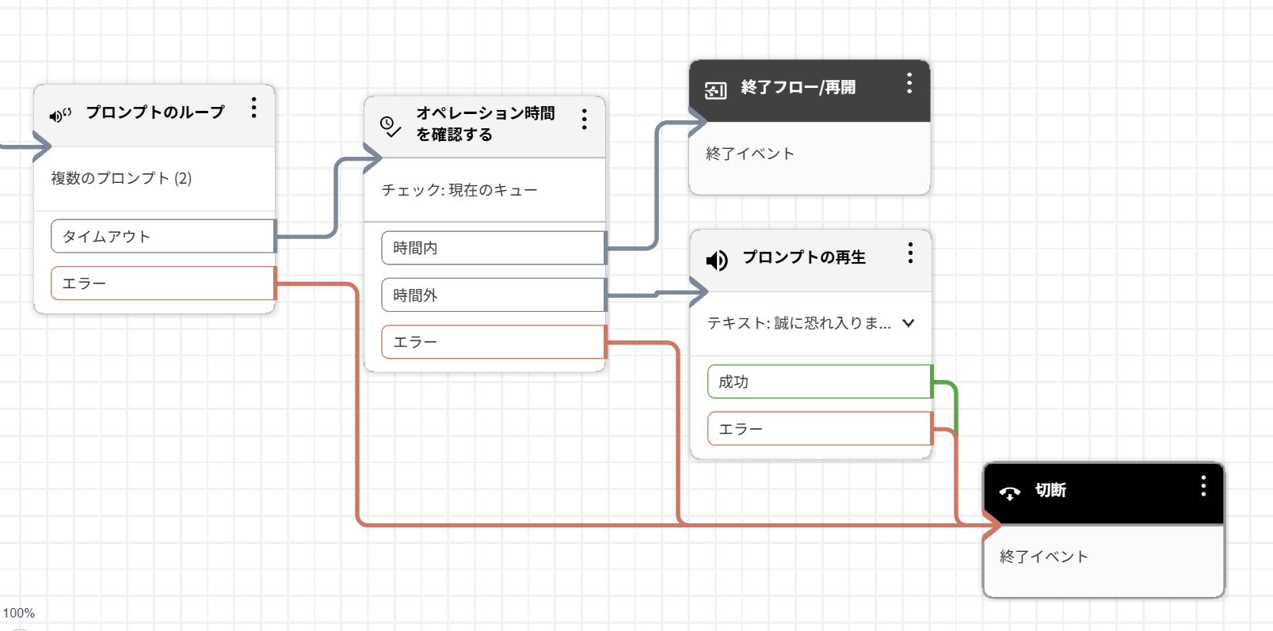The width and height of the screenshot is (1273, 631).
Task: Click the input arrow of 終了フロー/再開 block
Action: pos(697,121)
